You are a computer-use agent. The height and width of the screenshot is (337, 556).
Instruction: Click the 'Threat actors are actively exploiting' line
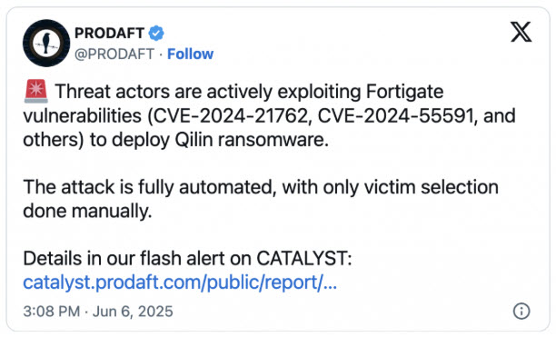pos(209,92)
